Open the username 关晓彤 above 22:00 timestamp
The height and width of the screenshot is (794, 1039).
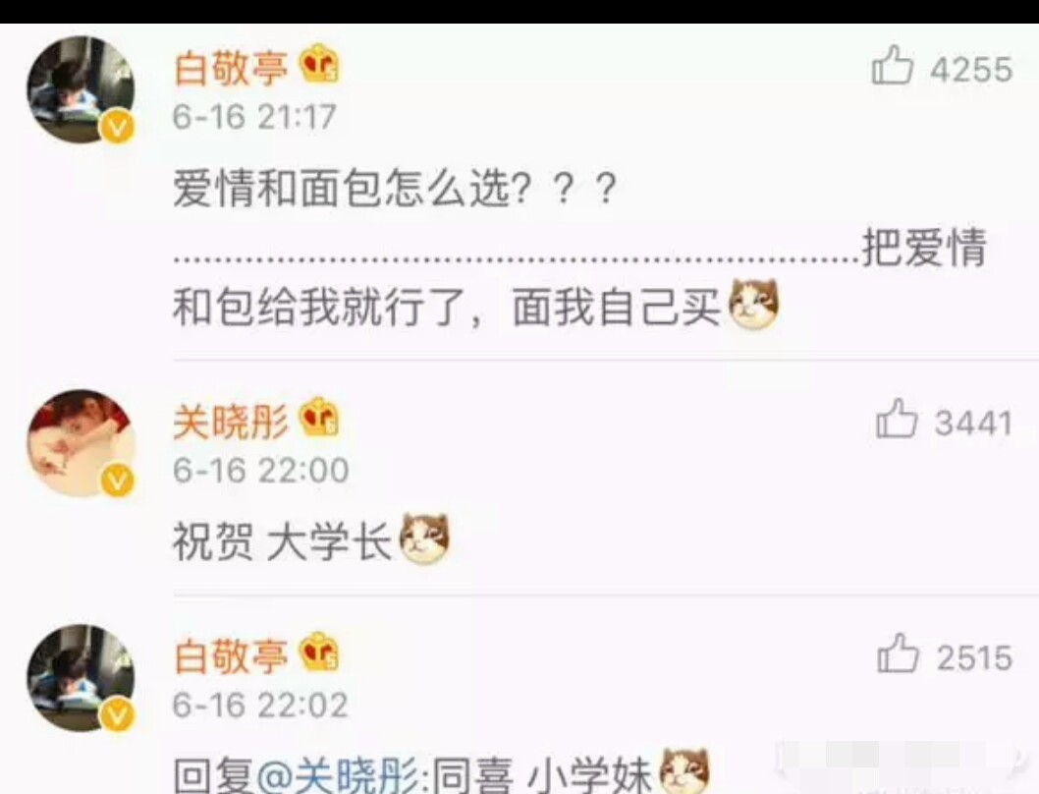click(x=231, y=423)
